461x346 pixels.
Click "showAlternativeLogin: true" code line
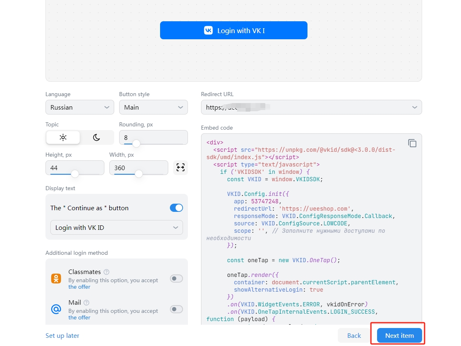(x=278, y=290)
